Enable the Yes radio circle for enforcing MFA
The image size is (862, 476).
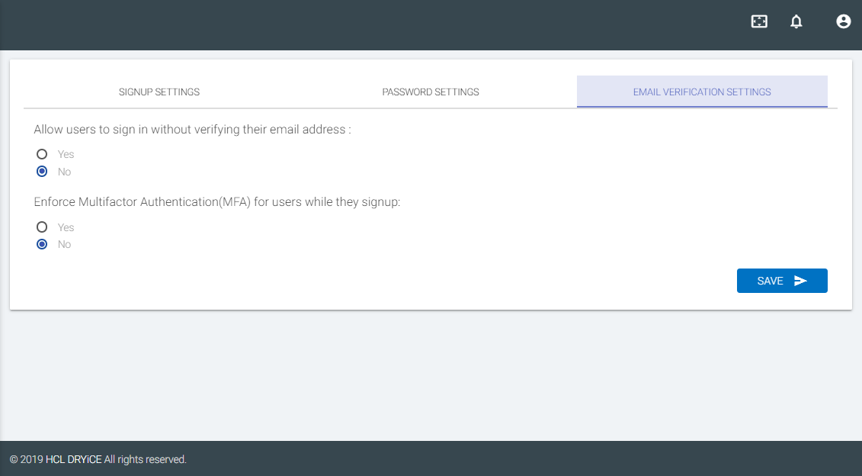[42, 227]
